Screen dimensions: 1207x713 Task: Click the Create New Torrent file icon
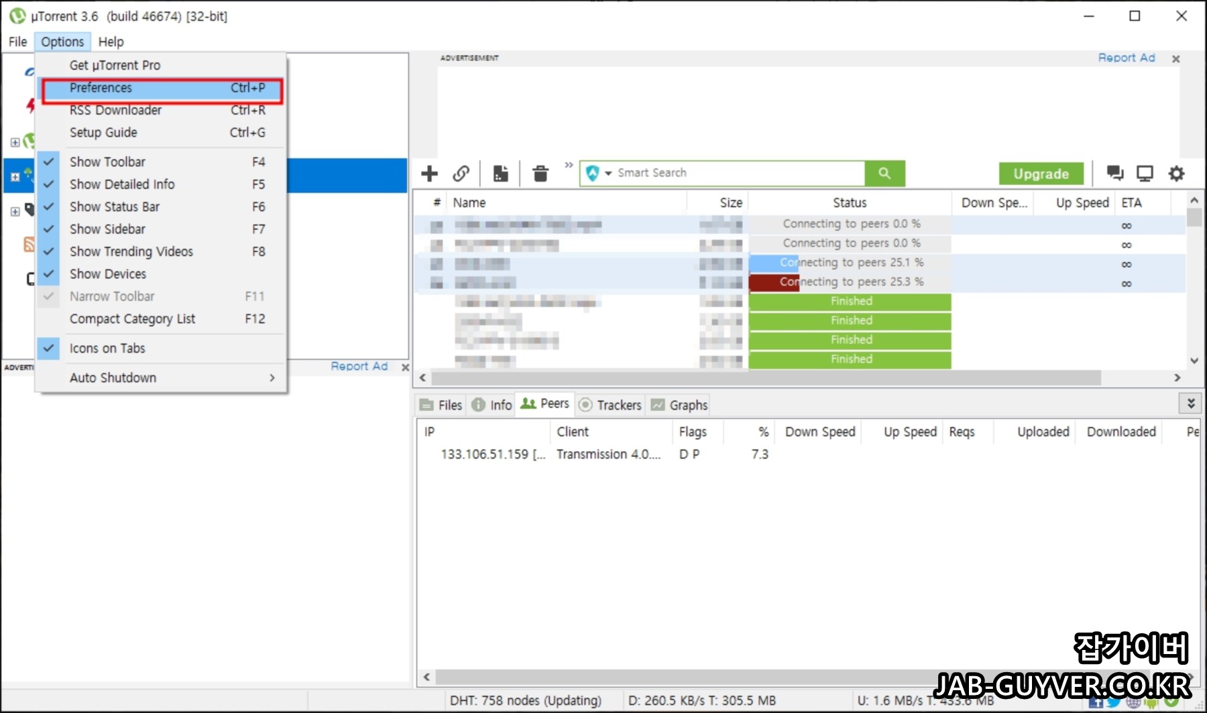point(500,174)
